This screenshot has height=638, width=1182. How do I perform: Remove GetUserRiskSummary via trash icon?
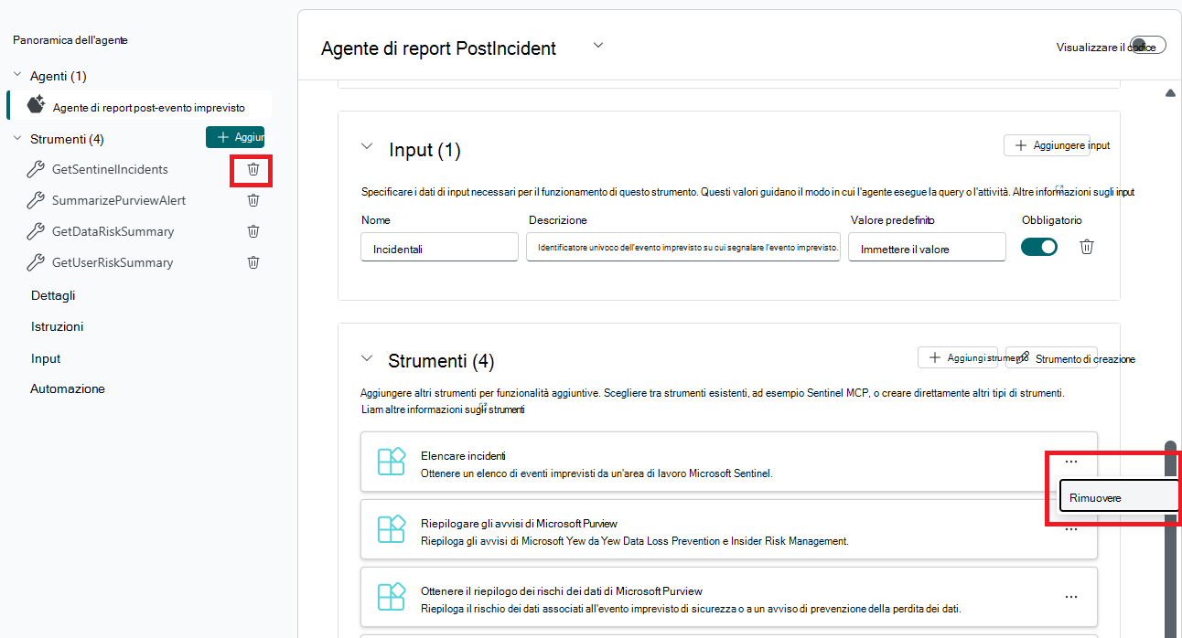tap(253, 262)
